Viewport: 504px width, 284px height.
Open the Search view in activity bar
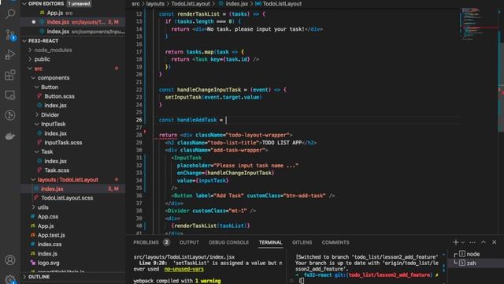click(10, 14)
